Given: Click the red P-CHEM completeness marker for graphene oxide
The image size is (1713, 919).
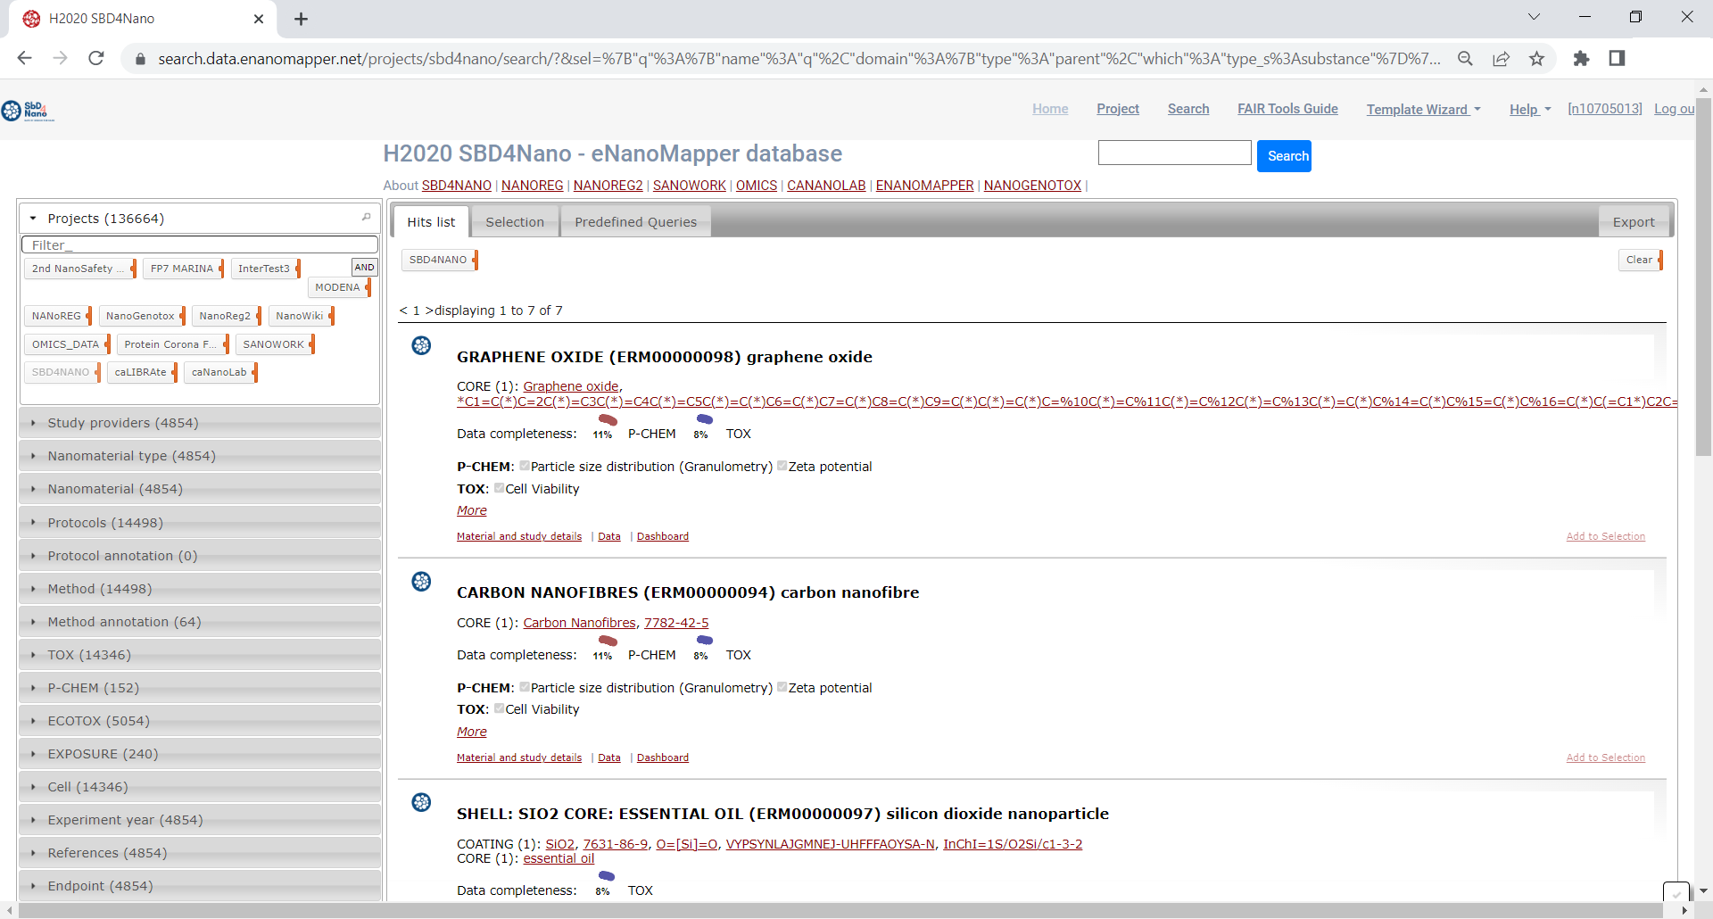Looking at the screenshot, I should (x=608, y=419).
